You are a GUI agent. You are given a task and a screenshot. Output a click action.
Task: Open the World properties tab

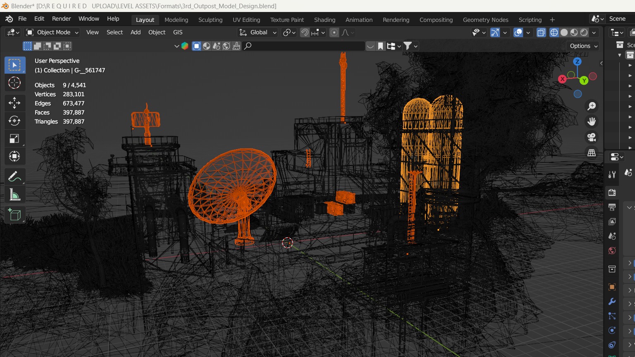coord(612,251)
